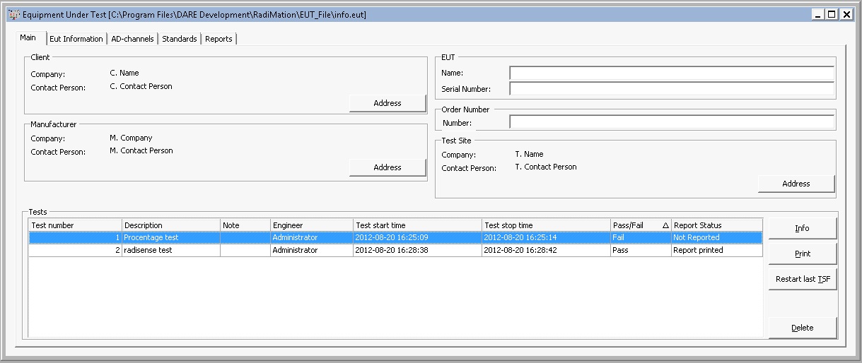862x363 pixels.
Task: Open the Test Site Address button
Action: [796, 184]
